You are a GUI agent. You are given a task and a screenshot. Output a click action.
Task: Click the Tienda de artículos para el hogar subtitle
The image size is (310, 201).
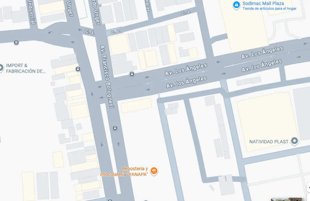click(269, 9)
